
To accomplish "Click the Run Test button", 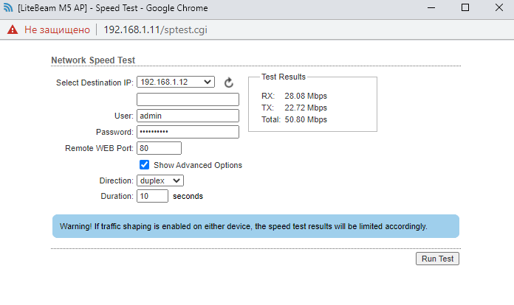I will coord(437,259).
